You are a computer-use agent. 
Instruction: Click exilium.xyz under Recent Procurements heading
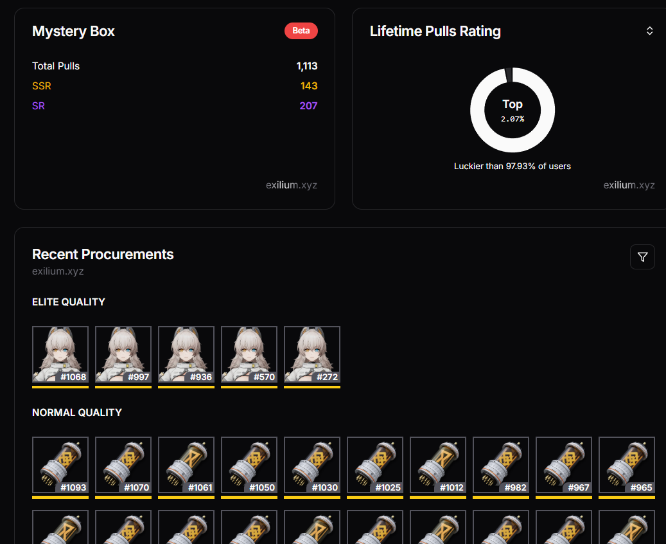coord(58,271)
